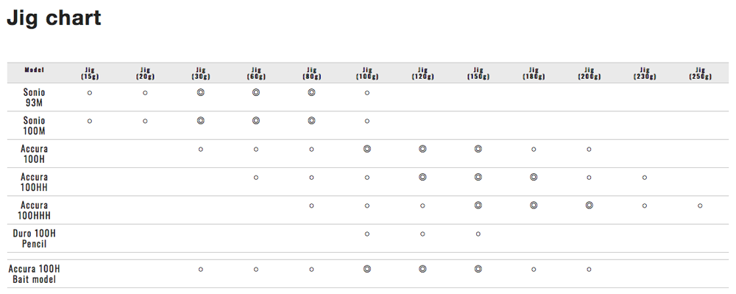Click double-circle for Accura 100HHH Jig 200g
Viewport: 736px width, 294px height.
pos(589,206)
